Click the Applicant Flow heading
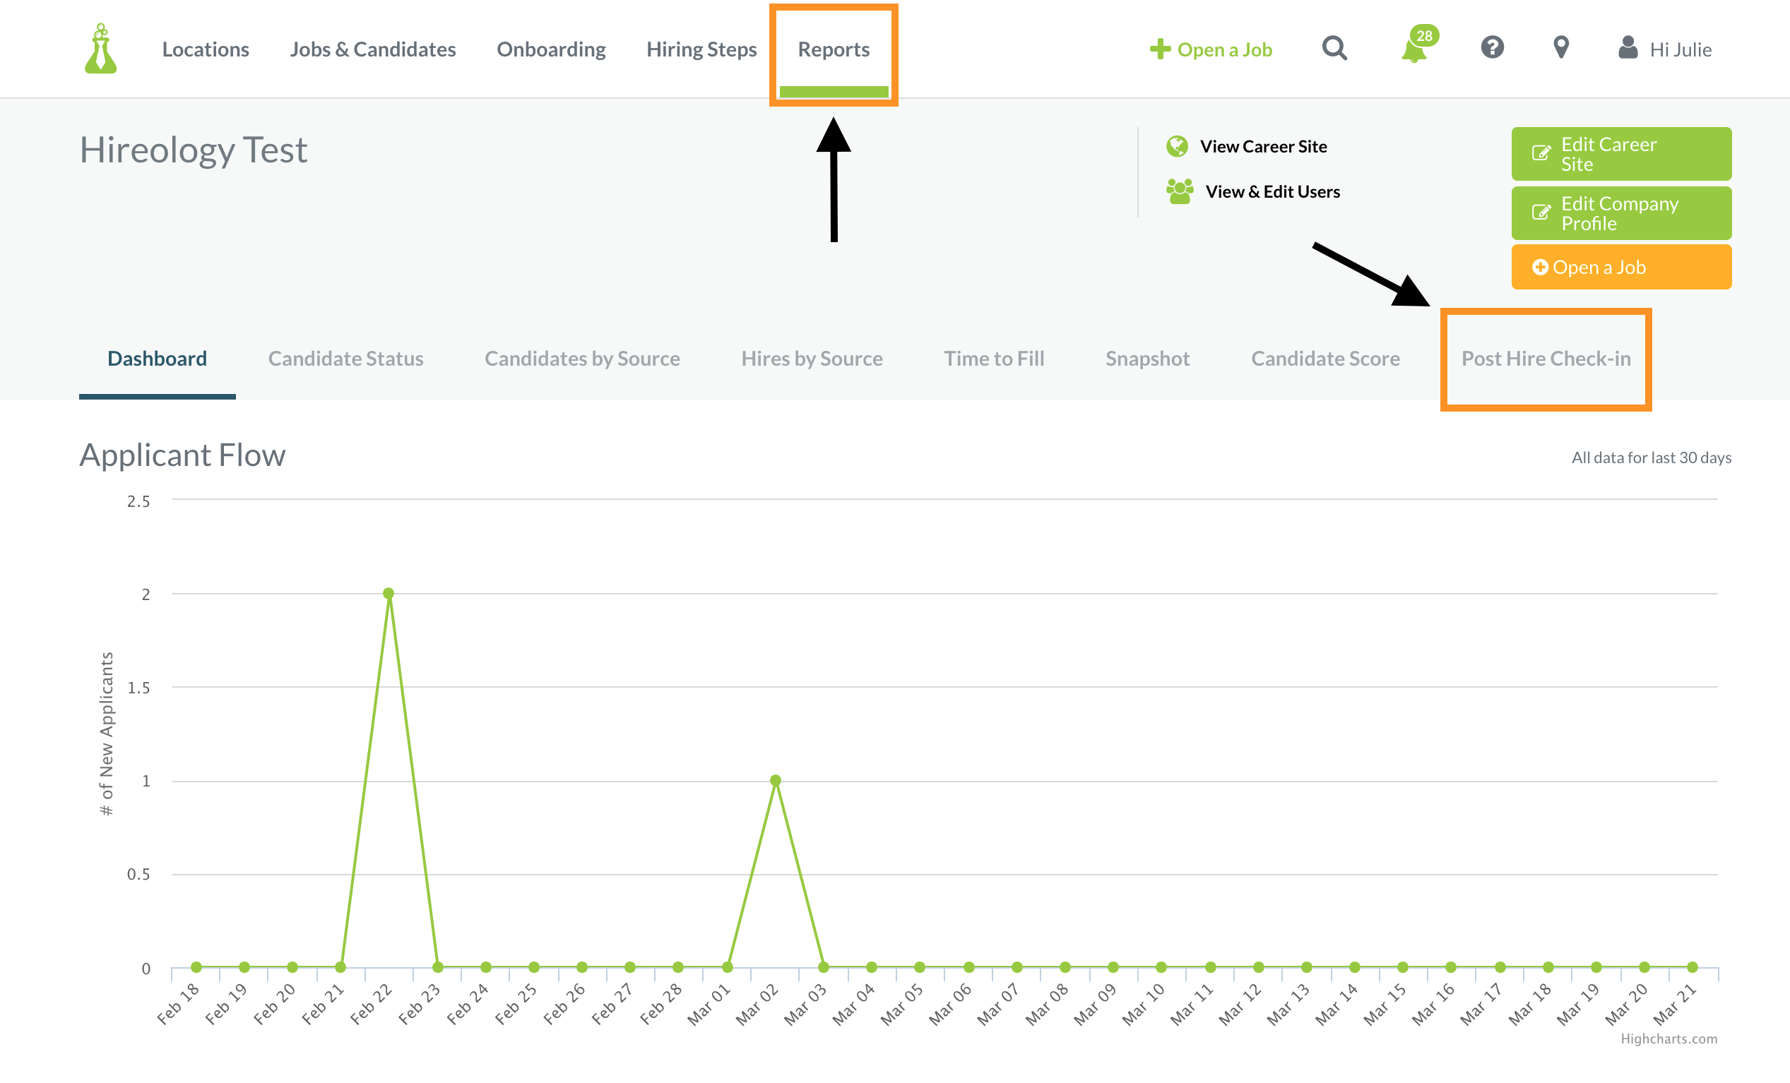The height and width of the screenshot is (1083, 1790). click(182, 455)
